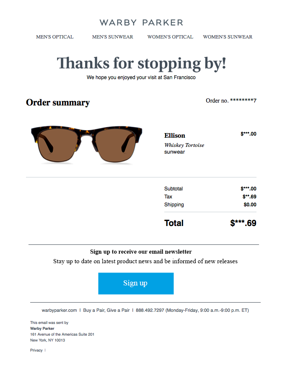Click the Warby Parker sender name in footer

coord(42,329)
